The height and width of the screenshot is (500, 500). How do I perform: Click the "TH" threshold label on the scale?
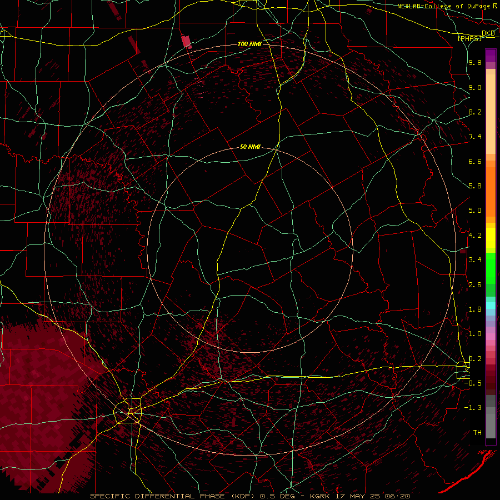[x=477, y=433]
